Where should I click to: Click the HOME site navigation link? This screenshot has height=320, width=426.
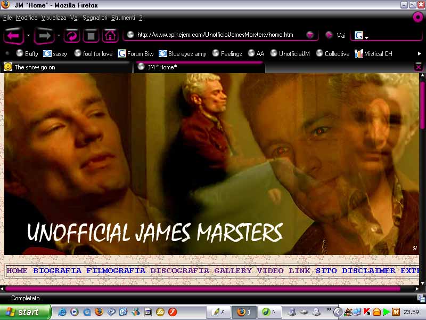tap(17, 271)
